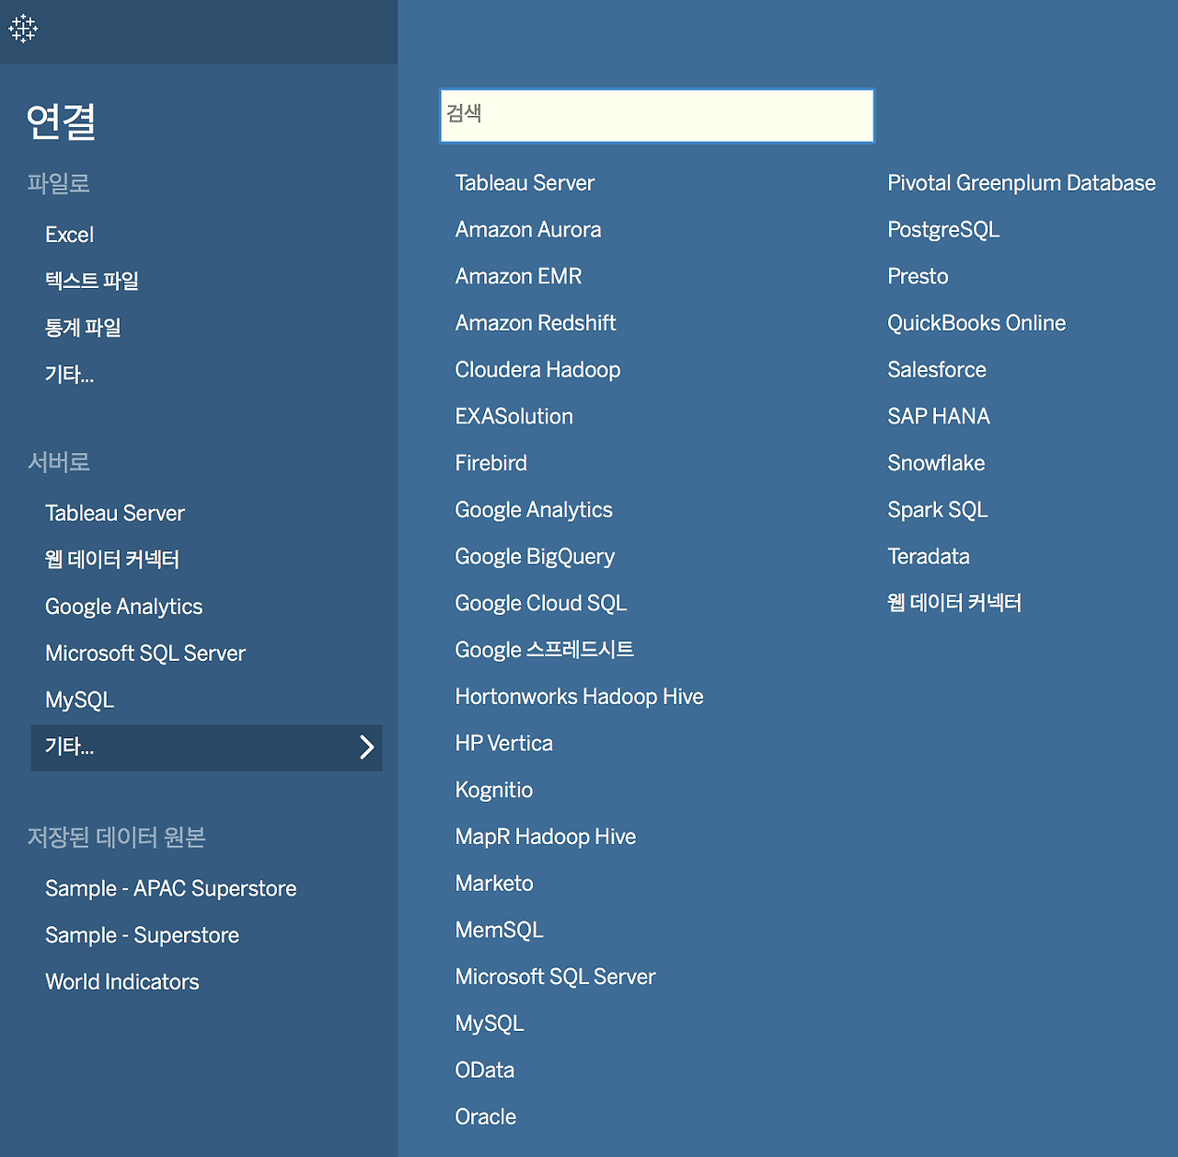This screenshot has width=1178, height=1157.
Task: Choose Microsoft SQL Server in the connector list below search
Action: [555, 978]
